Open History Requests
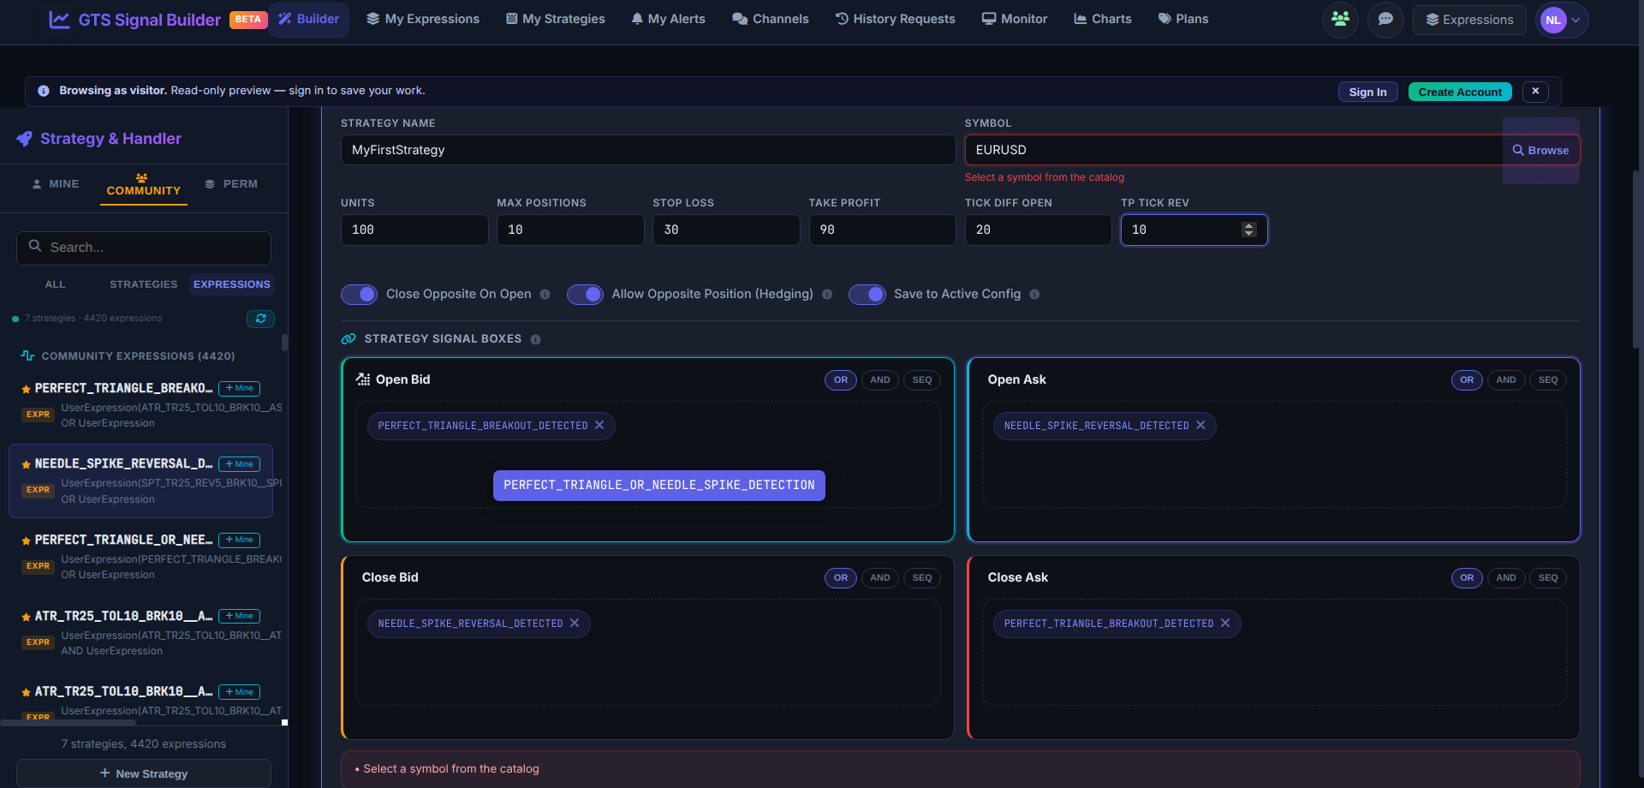1644x788 pixels. [x=895, y=19]
